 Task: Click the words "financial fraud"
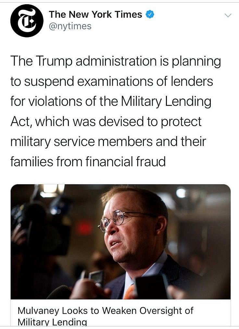click(x=126, y=162)
